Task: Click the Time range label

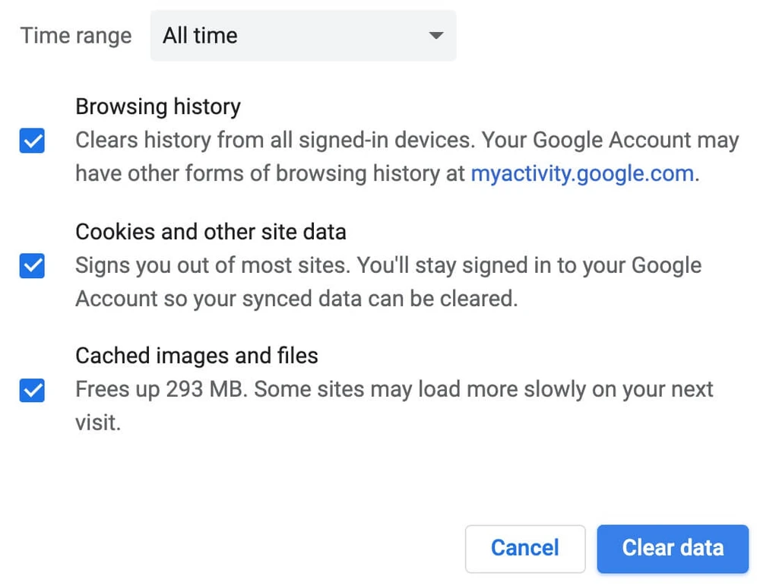Action: [75, 36]
